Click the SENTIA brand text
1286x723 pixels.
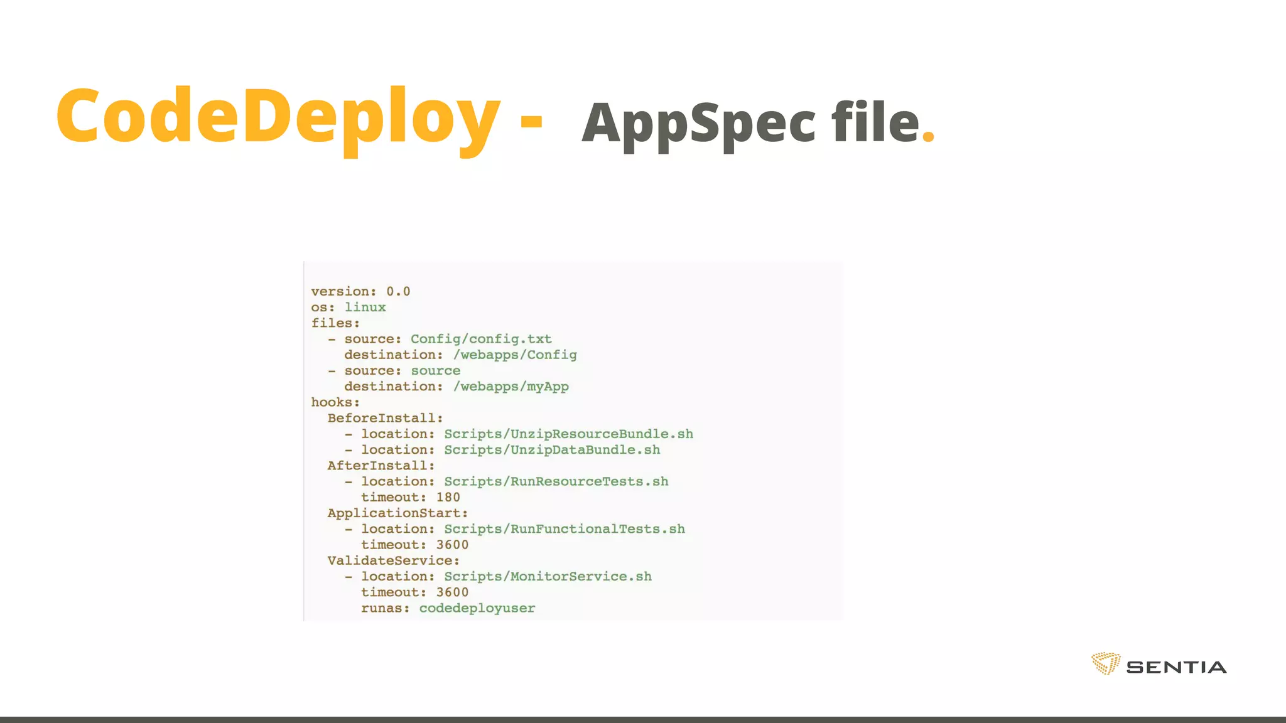pyautogui.click(x=1176, y=667)
